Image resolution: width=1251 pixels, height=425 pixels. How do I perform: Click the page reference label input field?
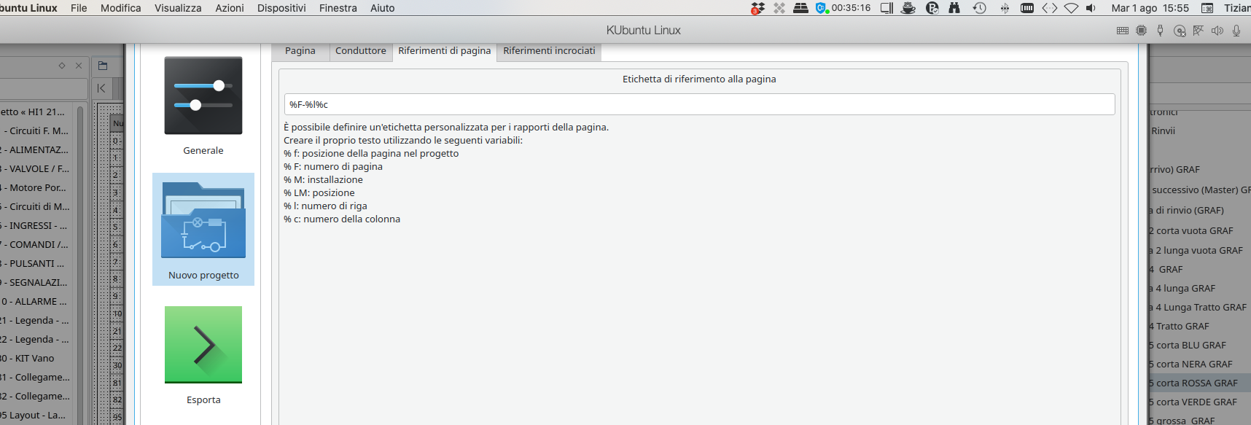click(699, 104)
